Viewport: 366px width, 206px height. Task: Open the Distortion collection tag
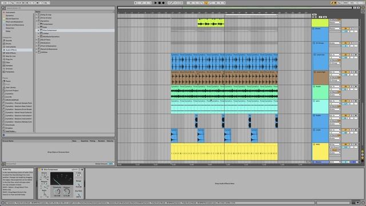tap(10, 28)
